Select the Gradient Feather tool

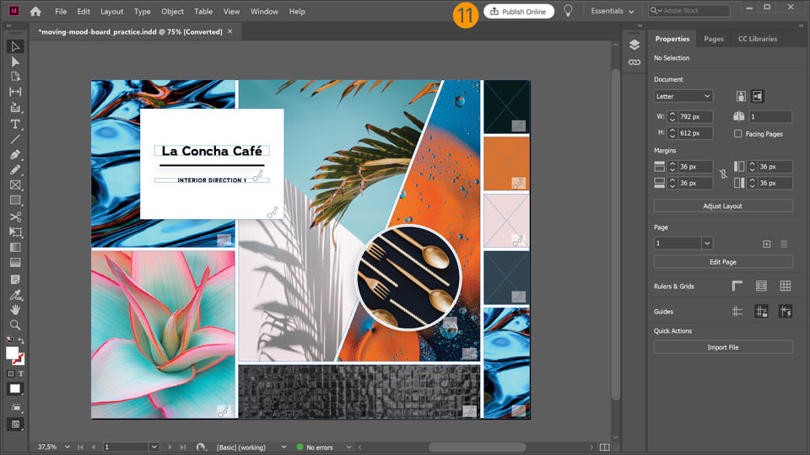tap(15, 263)
